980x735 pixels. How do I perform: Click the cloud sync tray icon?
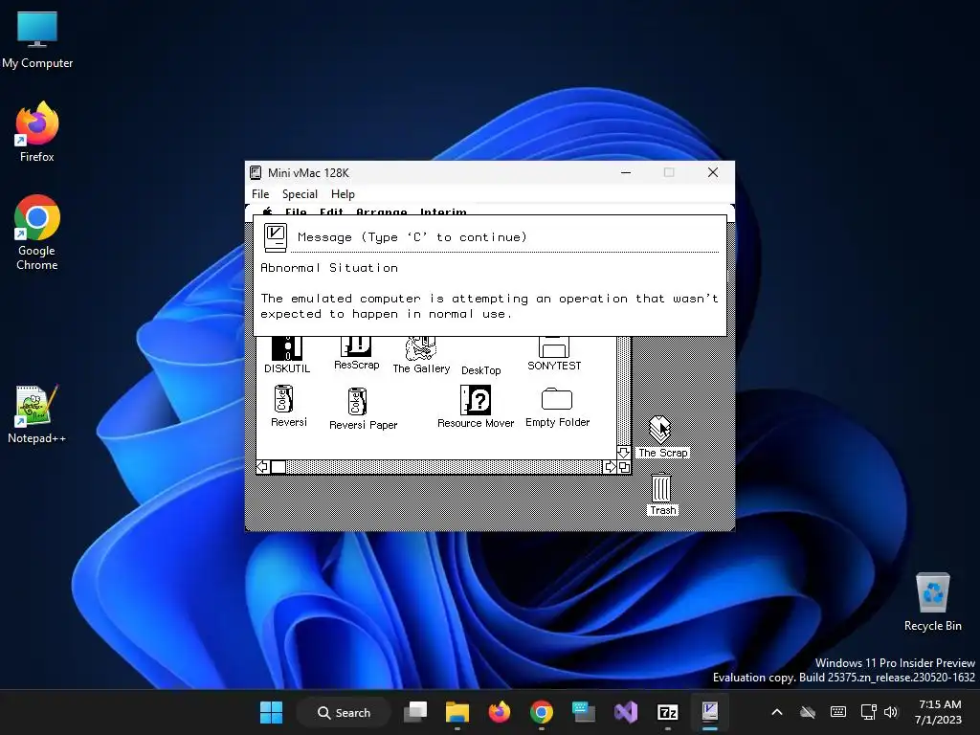[x=808, y=712]
